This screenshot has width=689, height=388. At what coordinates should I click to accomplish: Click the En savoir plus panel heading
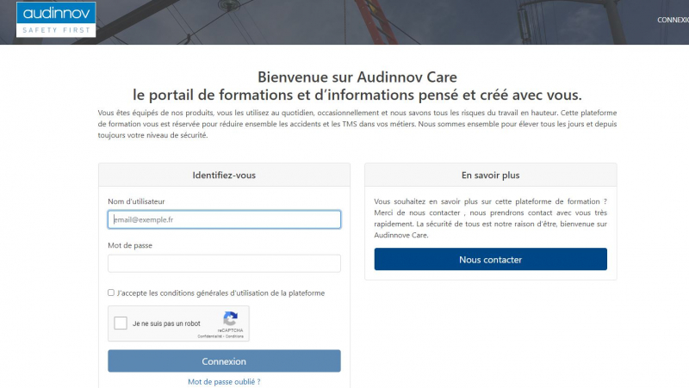490,176
